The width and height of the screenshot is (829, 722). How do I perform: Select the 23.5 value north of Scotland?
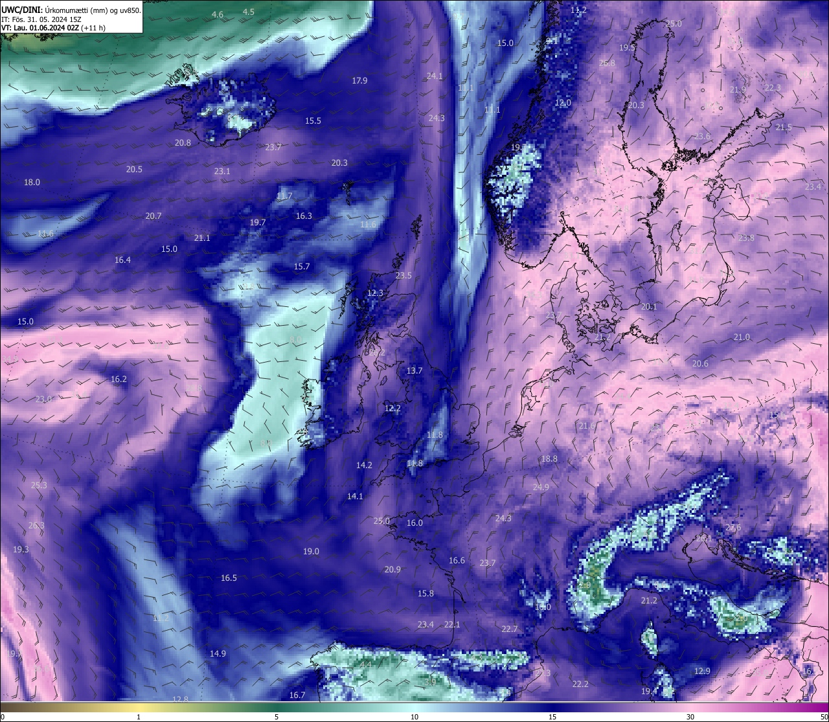pos(403,275)
